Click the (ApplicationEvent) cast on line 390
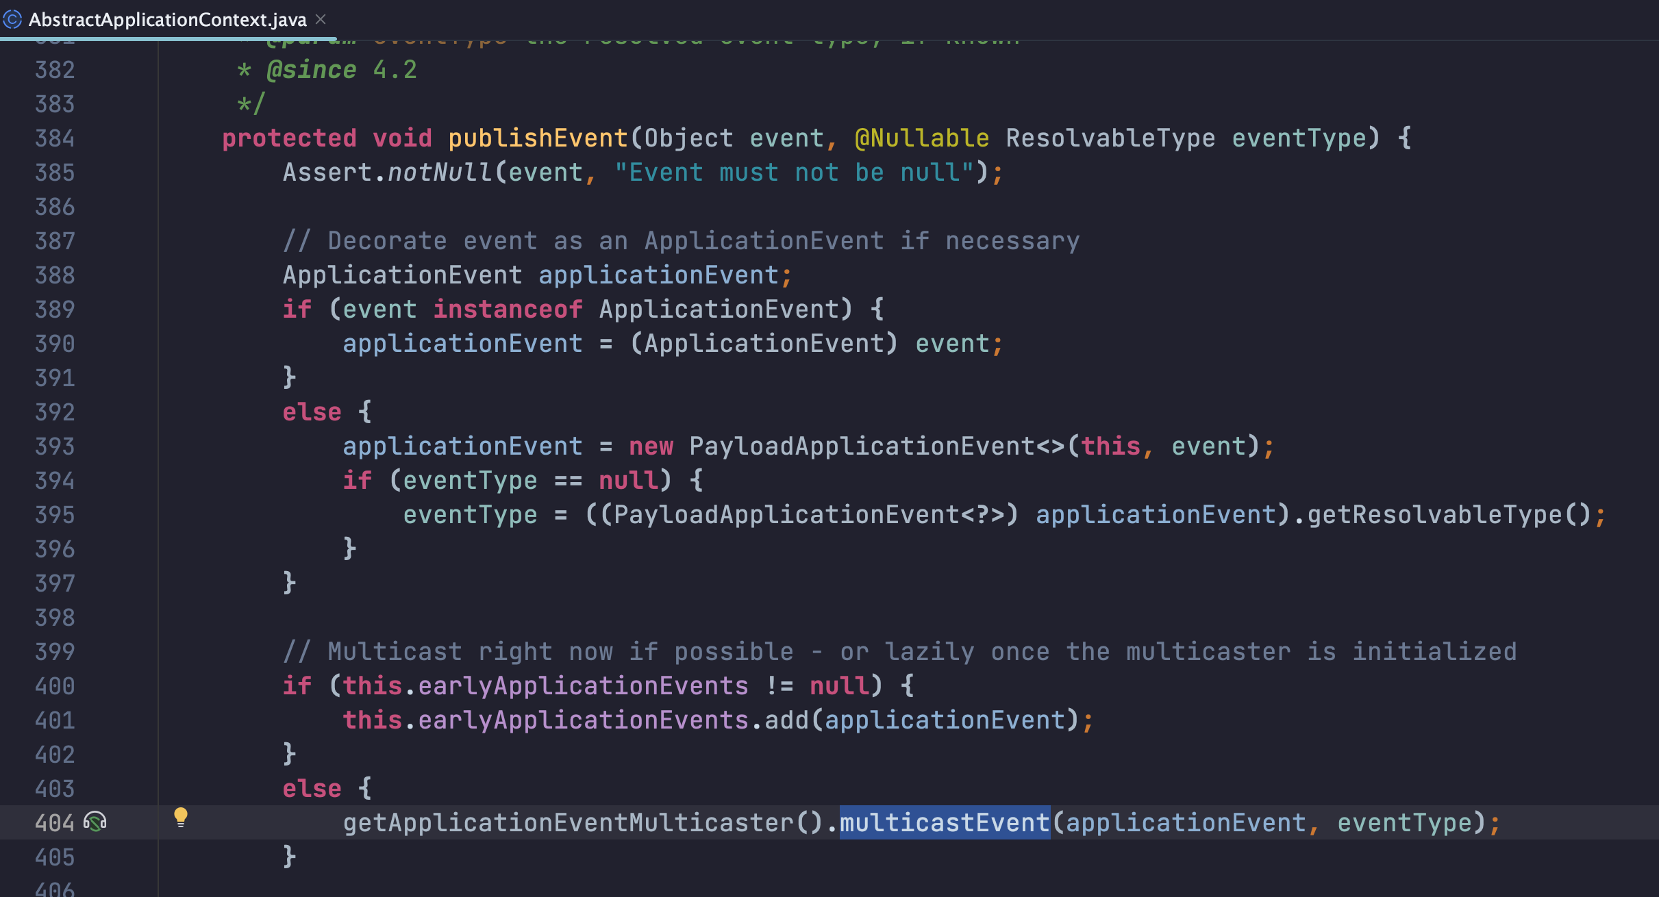The height and width of the screenshot is (897, 1659). [x=764, y=343]
